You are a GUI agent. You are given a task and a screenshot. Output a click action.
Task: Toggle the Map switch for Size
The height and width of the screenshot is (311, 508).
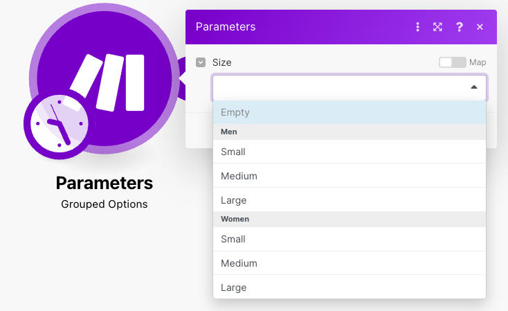[452, 62]
